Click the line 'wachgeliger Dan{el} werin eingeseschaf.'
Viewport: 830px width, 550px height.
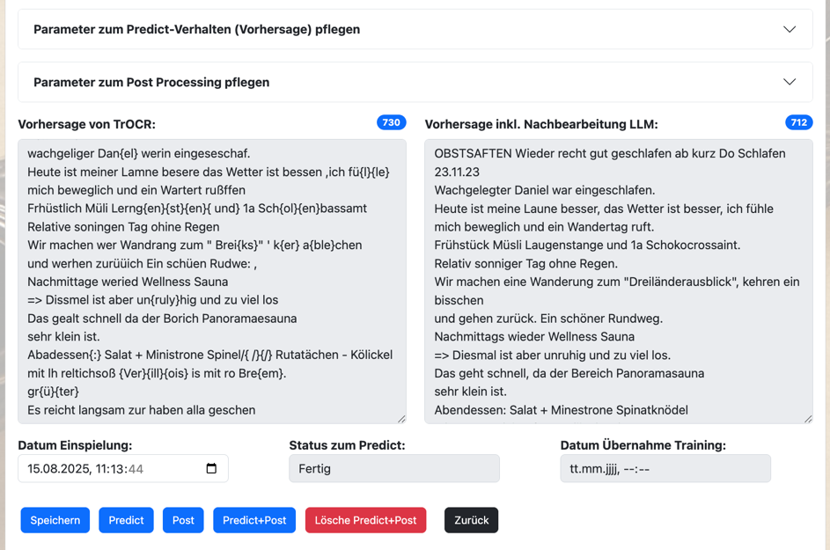[x=139, y=153]
